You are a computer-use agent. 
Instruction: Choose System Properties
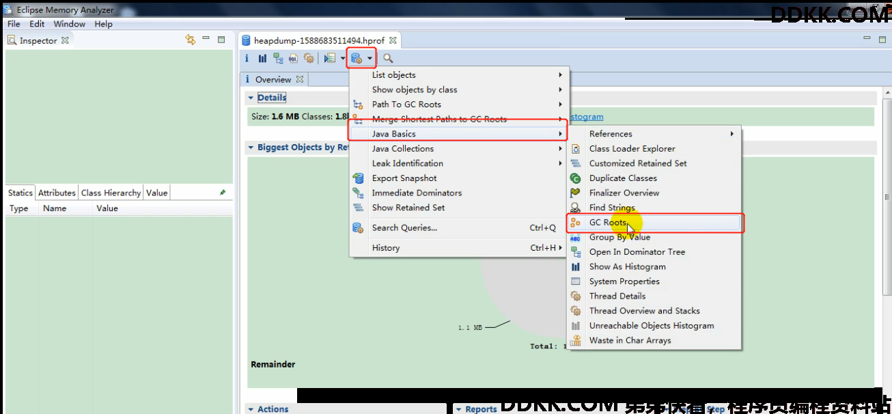coord(654,281)
